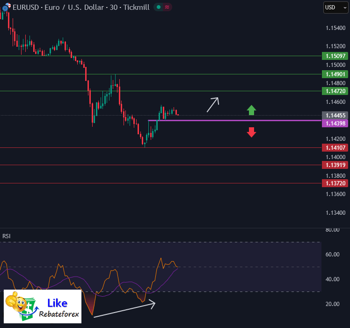The height and width of the screenshot is (328, 350).
Task: Select the red 1.13919 price label
Action: point(335,165)
